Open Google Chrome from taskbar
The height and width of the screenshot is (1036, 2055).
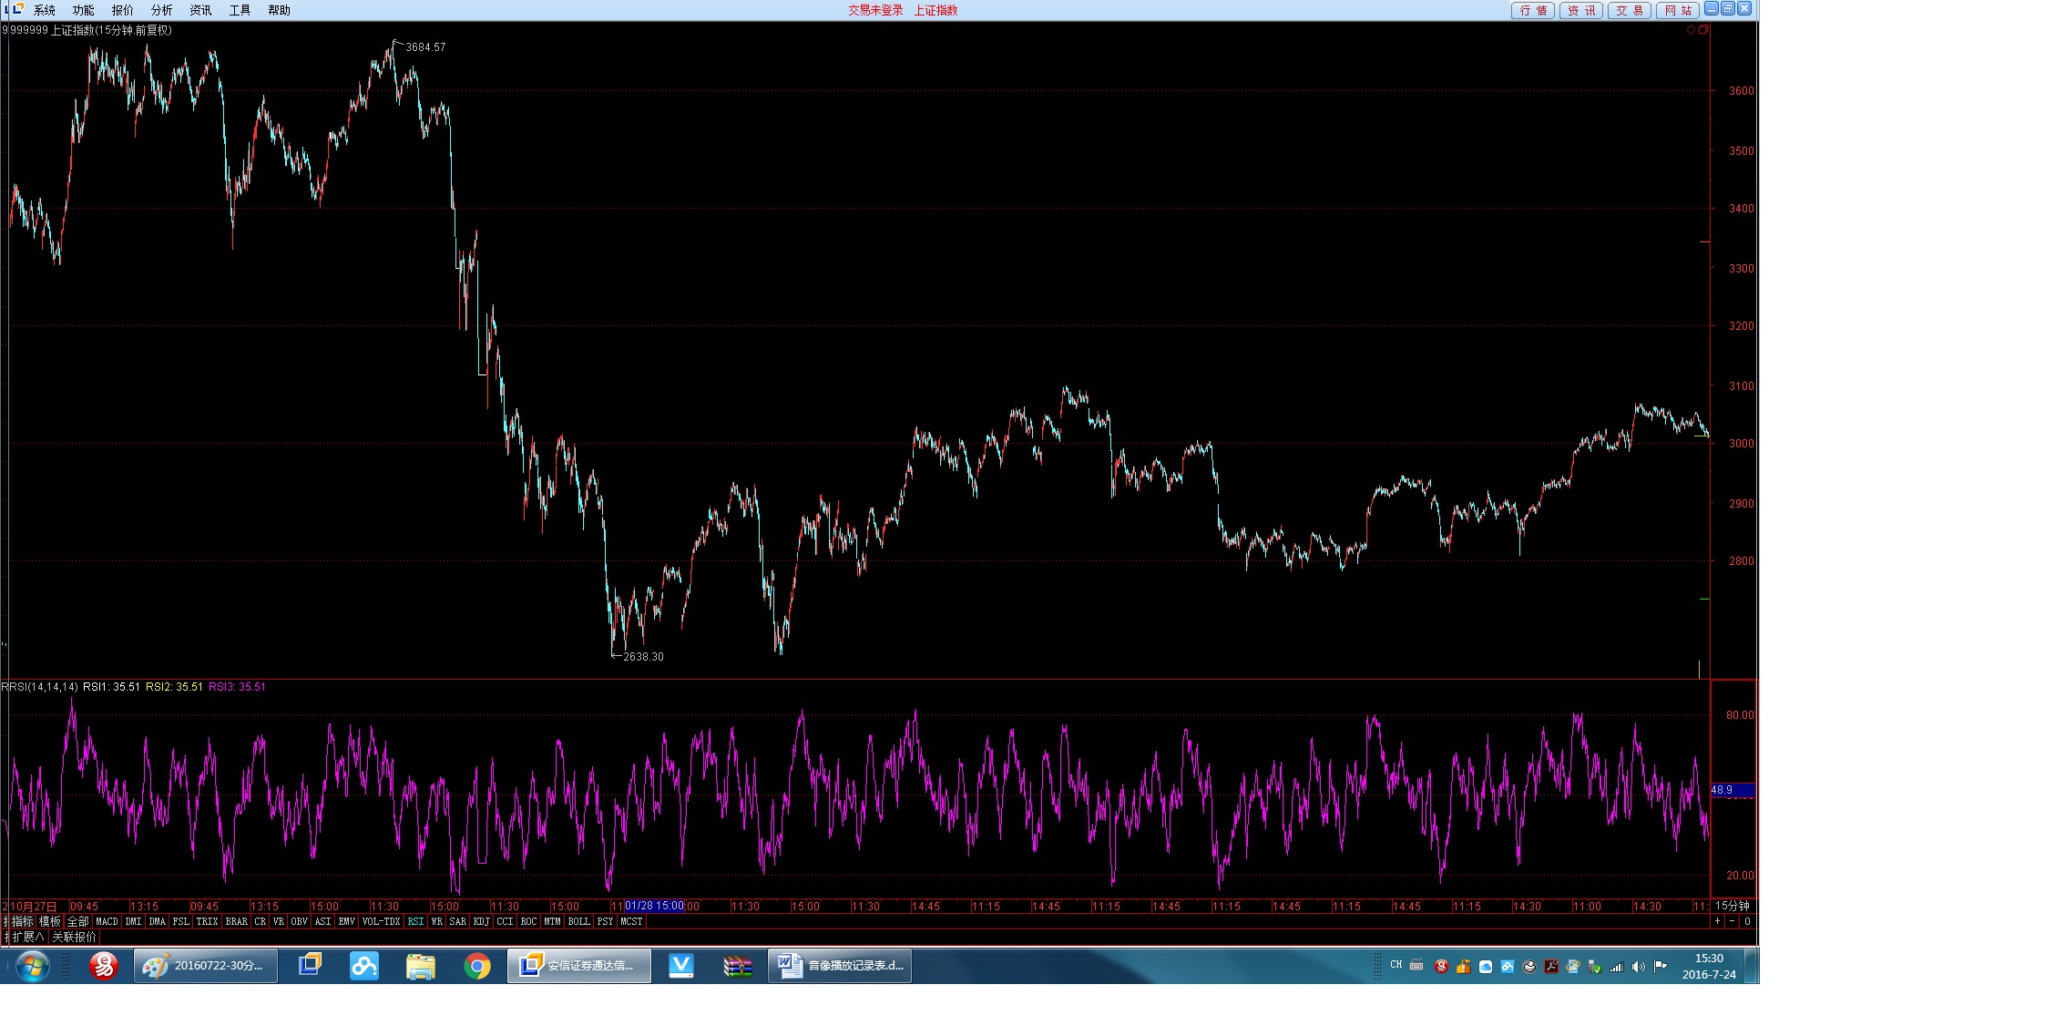(477, 966)
